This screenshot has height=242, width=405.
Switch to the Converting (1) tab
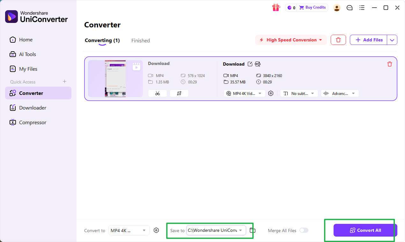click(x=102, y=40)
